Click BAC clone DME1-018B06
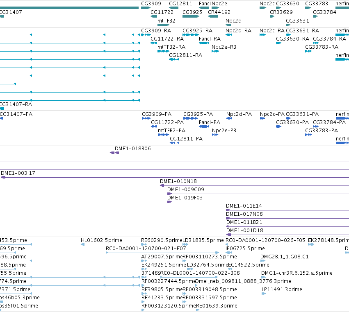This screenshot has width=349, height=312. (x=132, y=149)
